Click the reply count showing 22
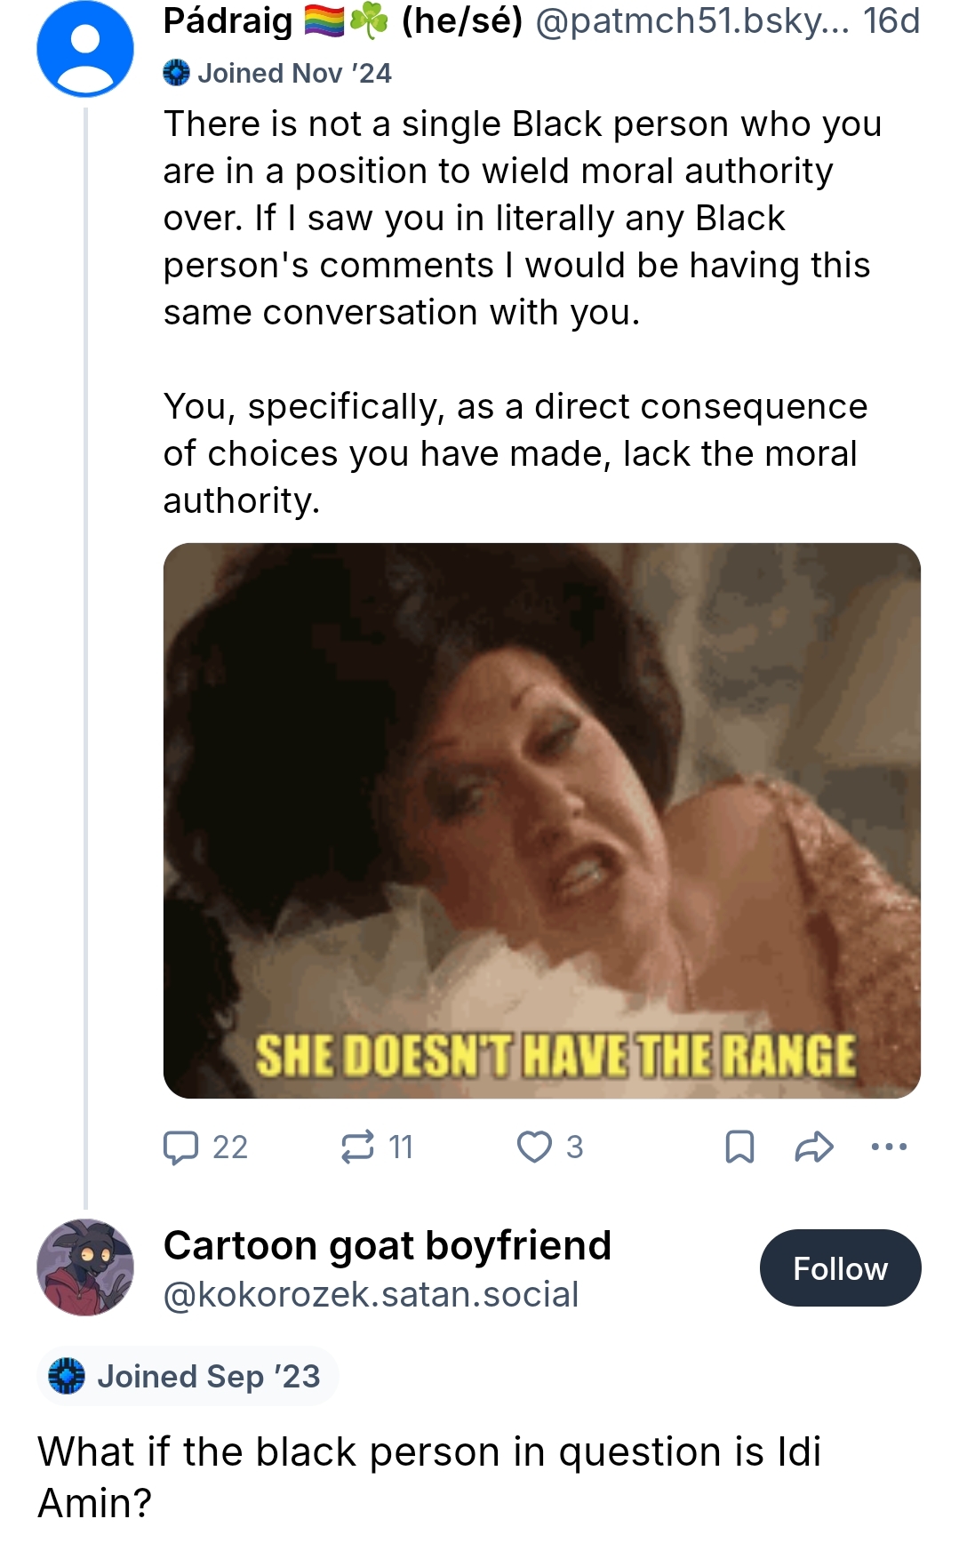Screen dimensions: 959x1551 (230, 1147)
